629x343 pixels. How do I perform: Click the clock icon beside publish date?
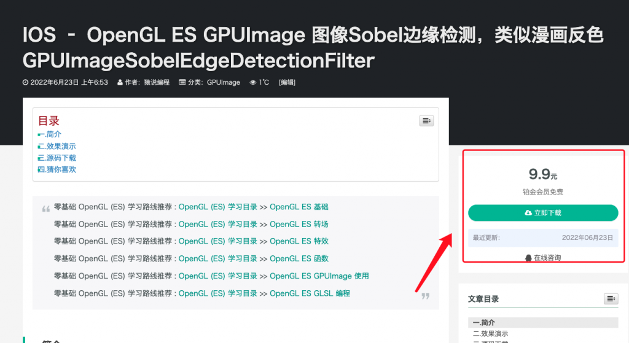tap(25, 82)
